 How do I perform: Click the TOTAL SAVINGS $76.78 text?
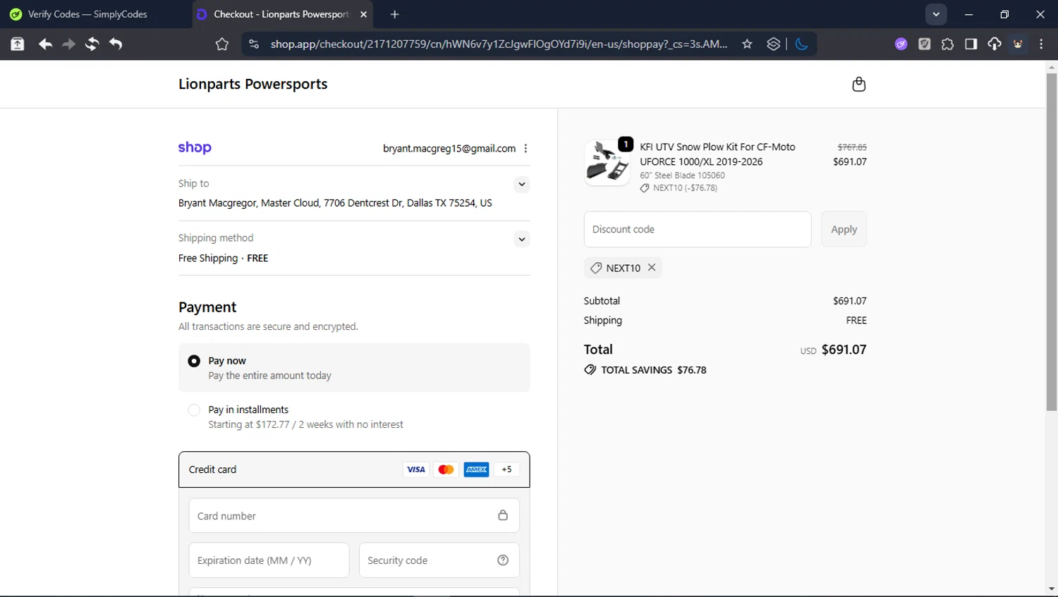point(653,370)
